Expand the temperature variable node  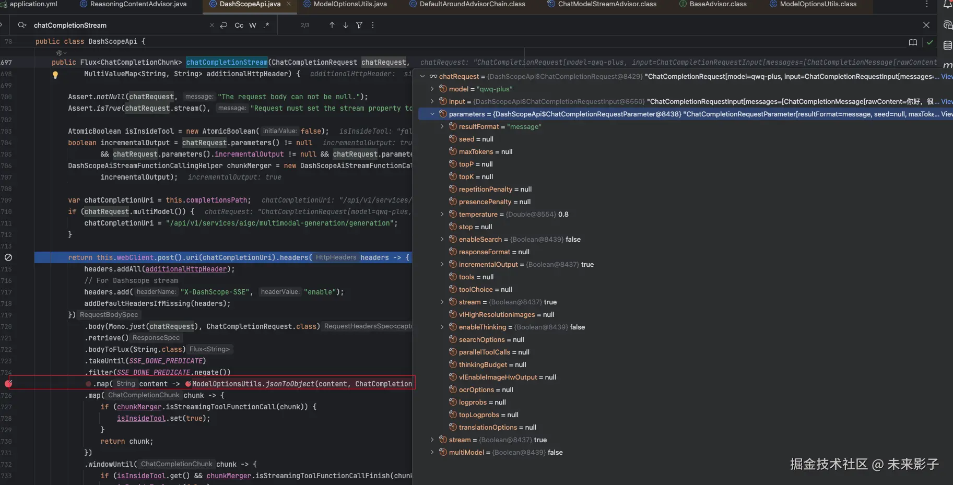(x=442, y=214)
